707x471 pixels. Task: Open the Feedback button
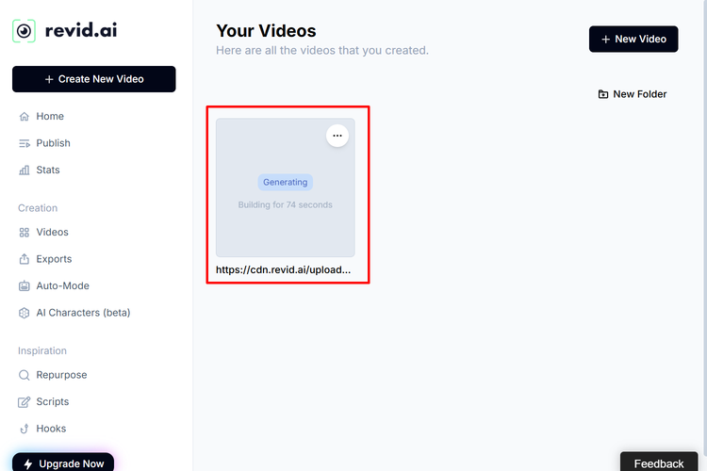[659, 463]
